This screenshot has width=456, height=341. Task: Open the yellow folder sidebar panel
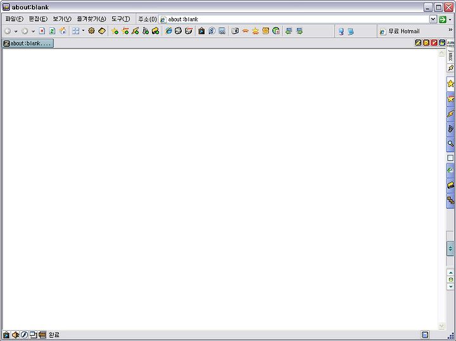click(450, 185)
